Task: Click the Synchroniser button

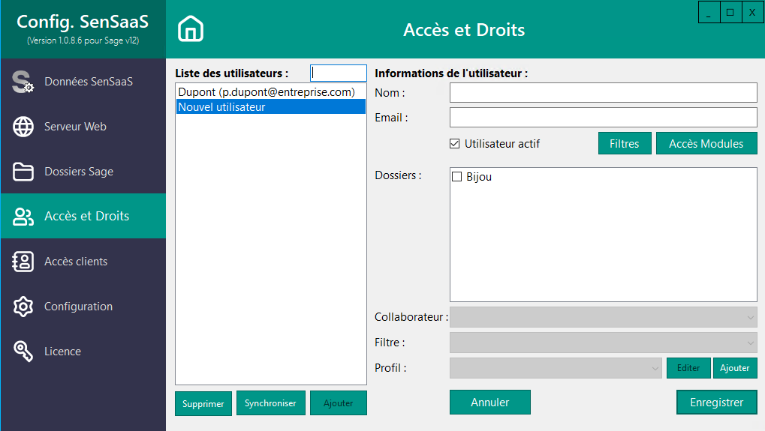Action: 270,403
